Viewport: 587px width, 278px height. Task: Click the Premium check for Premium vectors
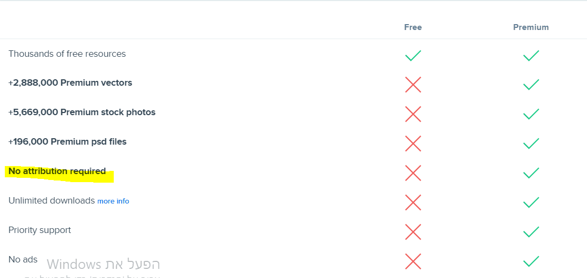pyautogui.click(x=531, y=85)
